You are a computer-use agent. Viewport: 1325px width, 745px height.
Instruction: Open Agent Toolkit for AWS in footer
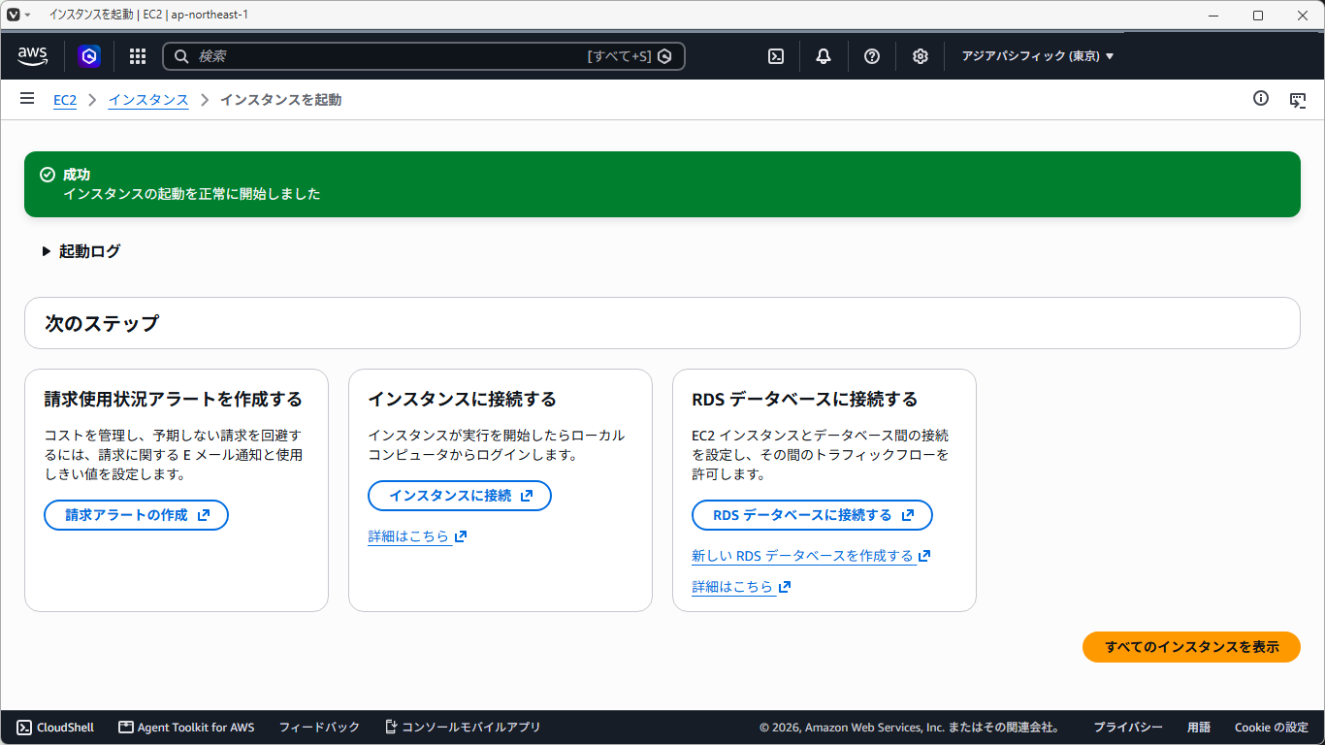point(186,728)
